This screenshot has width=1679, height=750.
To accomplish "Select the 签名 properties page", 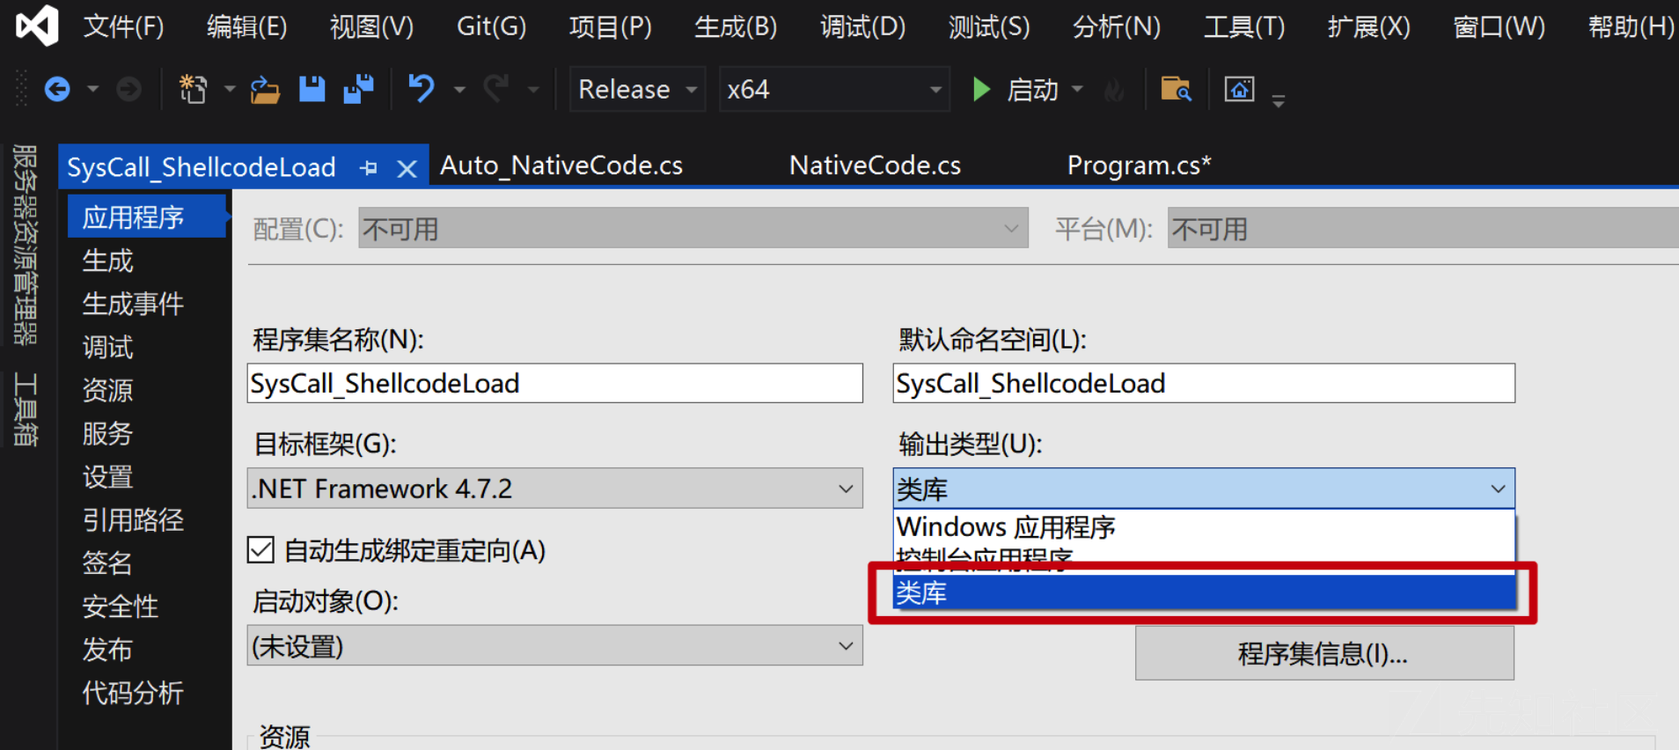I will point(107,562).
